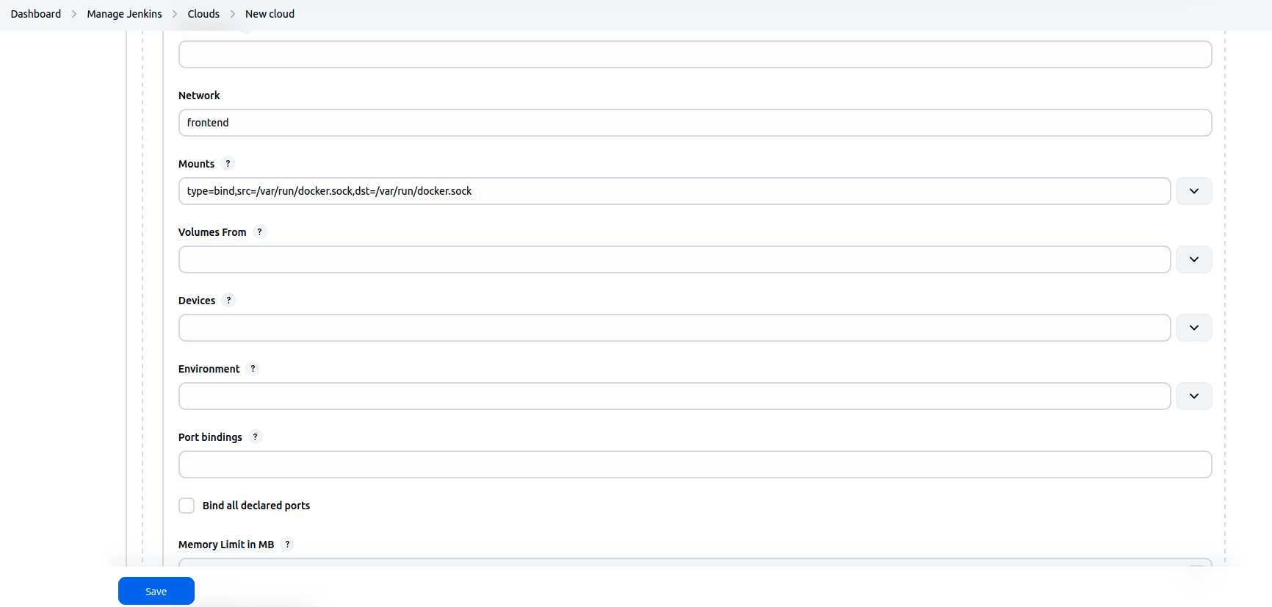Open Clouds breadcrumb link
The width and height of the screenshot is (1272, 607).
coord(203,14)
